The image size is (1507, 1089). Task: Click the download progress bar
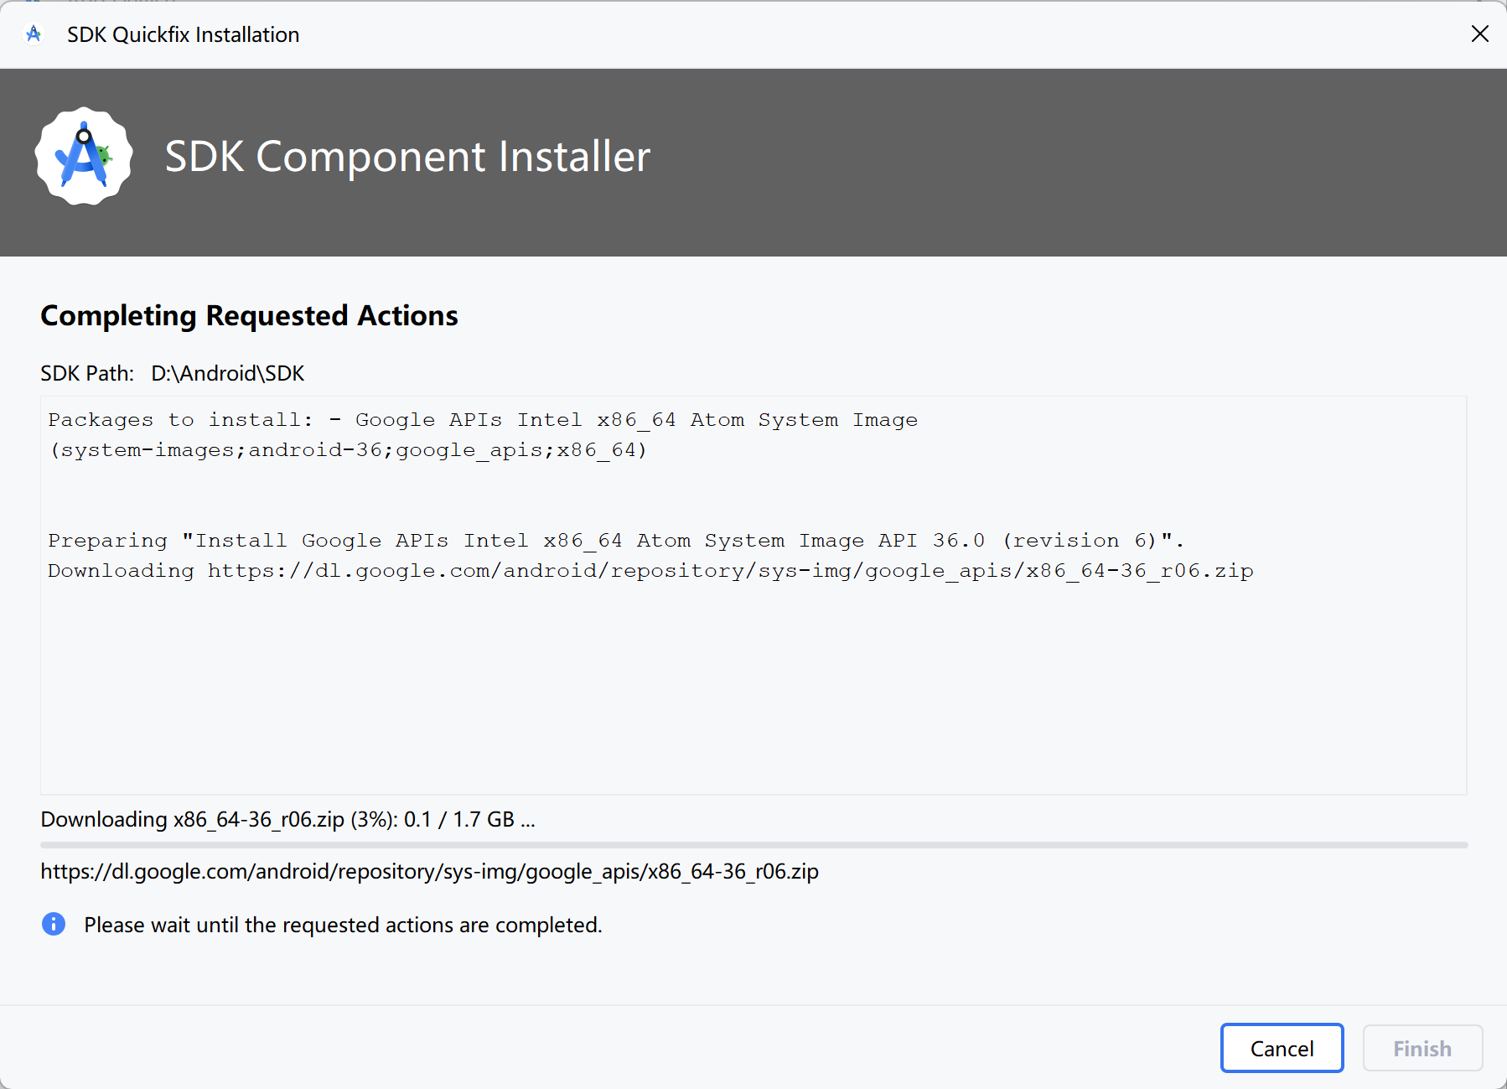tap(753, 845)
